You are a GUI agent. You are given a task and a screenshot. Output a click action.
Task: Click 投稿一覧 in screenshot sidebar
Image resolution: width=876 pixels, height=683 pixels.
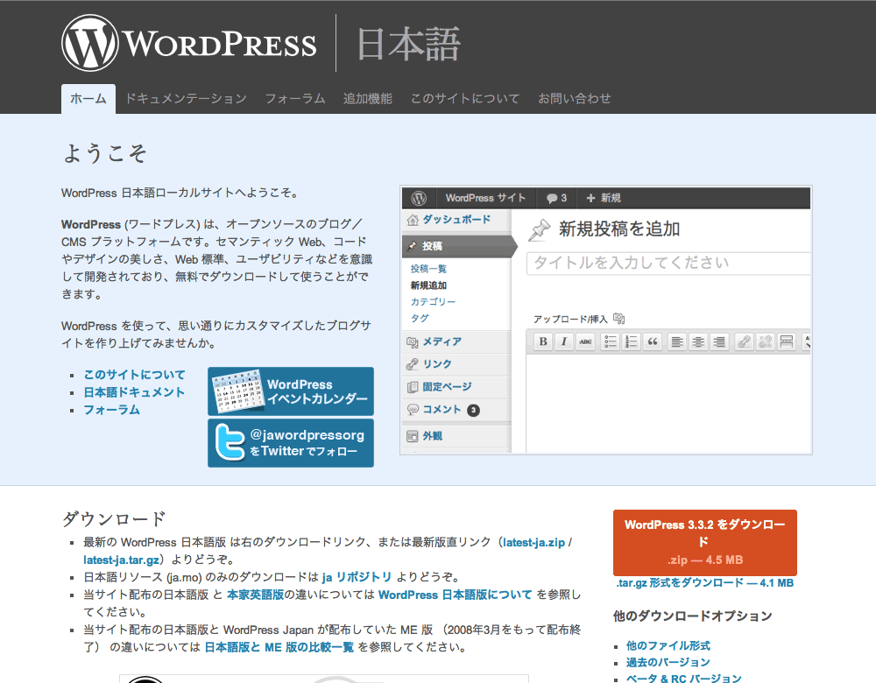(428, 269)
